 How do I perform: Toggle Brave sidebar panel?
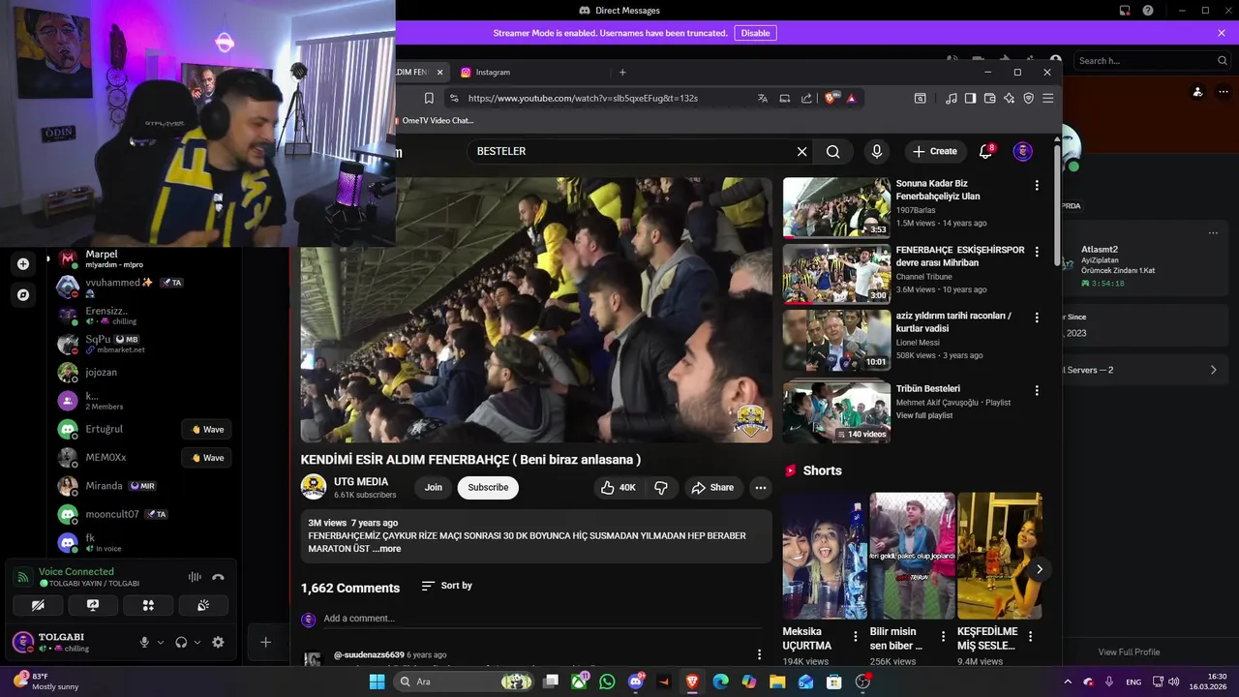[970, 98]
